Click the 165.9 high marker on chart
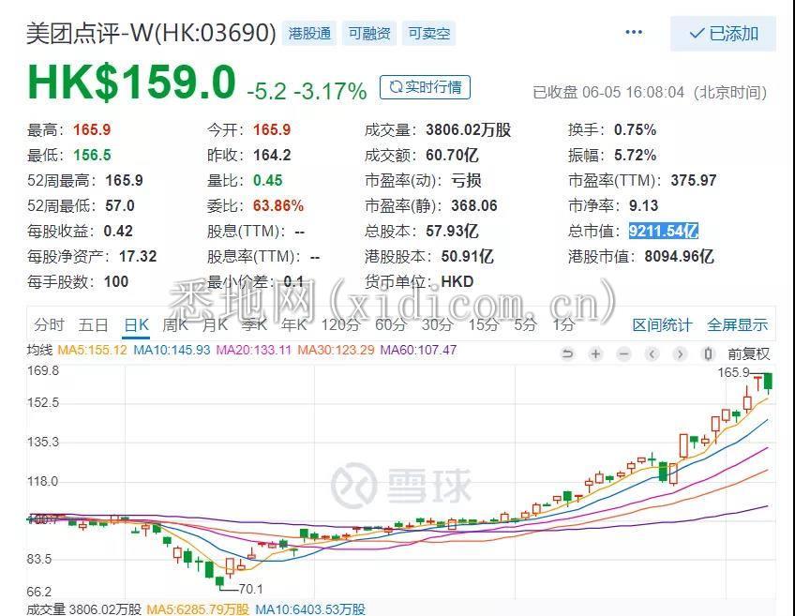Viewport: 795px width, 616px height. coord(733,372)
